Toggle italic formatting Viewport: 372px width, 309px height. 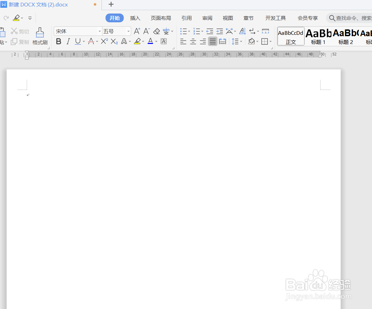[x=68, y=42]
